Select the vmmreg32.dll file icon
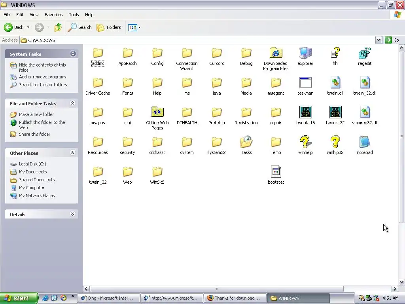 pos(365,112)
